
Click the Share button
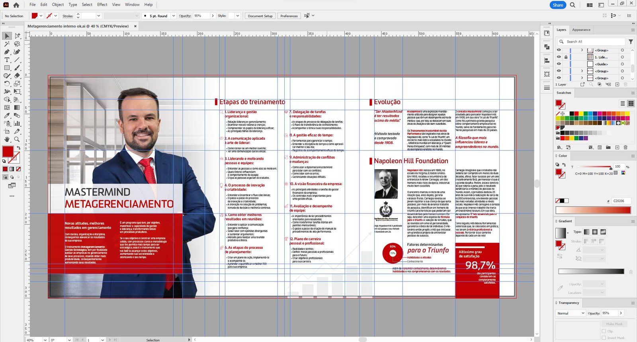(x=558, y=5)
